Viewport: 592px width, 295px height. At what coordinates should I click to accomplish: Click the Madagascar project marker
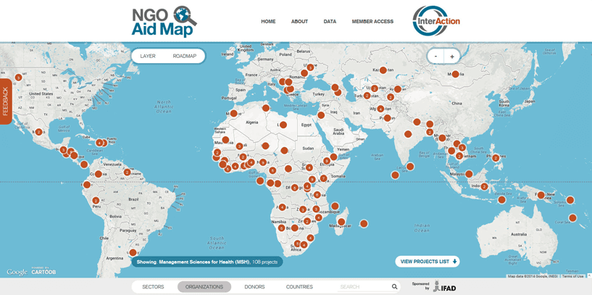point(341,222)
